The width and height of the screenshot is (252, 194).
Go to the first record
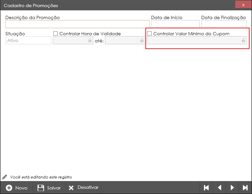[206, 188]
